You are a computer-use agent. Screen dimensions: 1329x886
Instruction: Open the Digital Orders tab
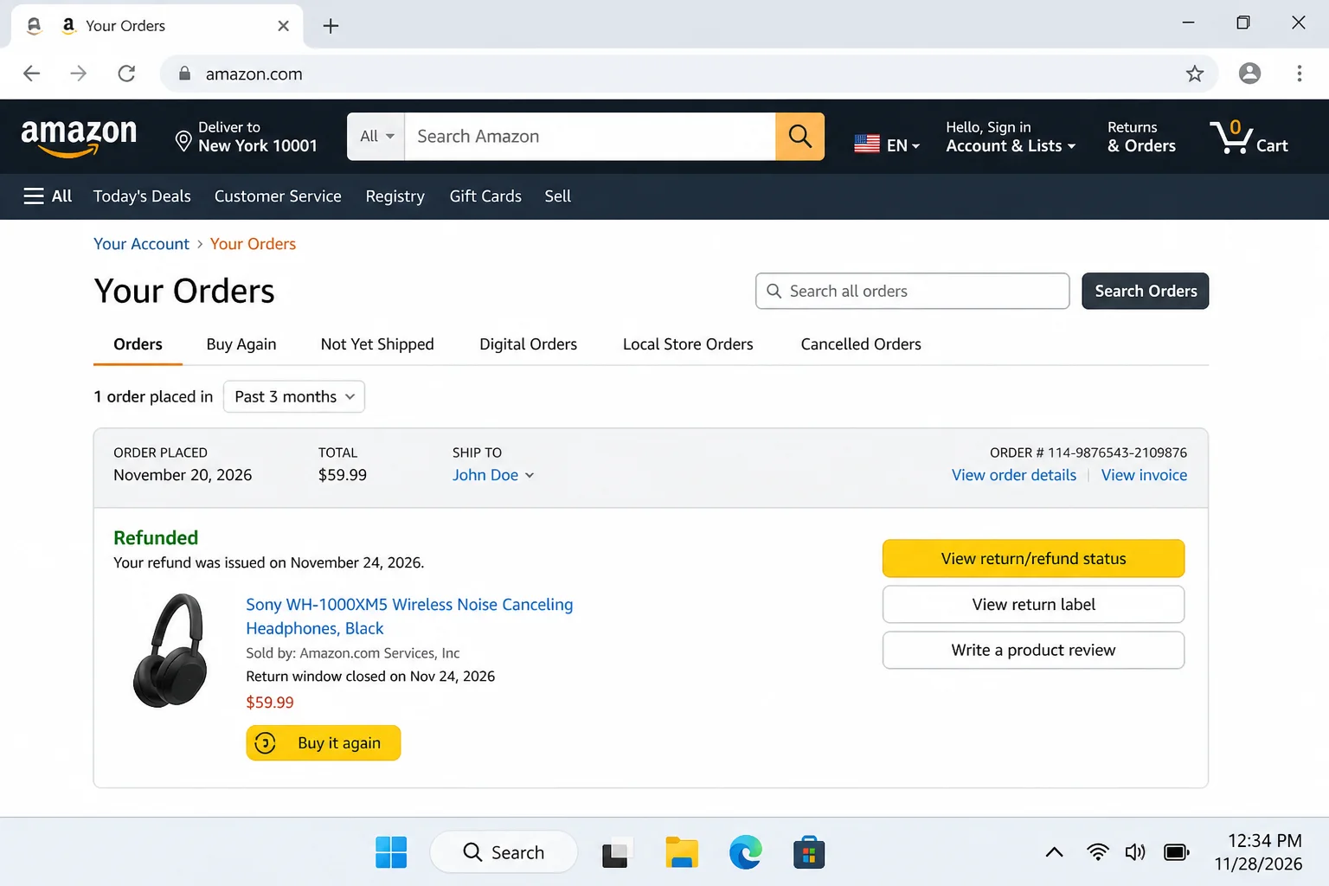pos(528,344)
